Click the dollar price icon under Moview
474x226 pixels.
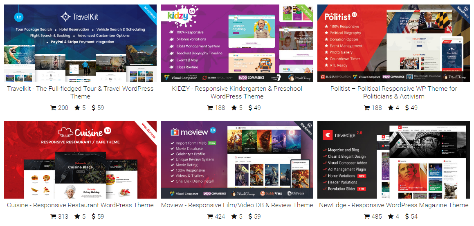click(x=250, y=216)
